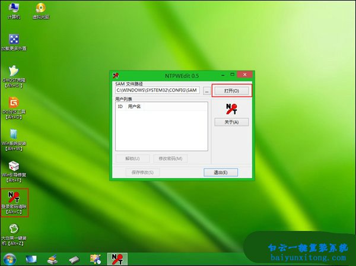356x266 pixels.
Task: Click the NT logo above 关于 button
Action: click(231, 109)
